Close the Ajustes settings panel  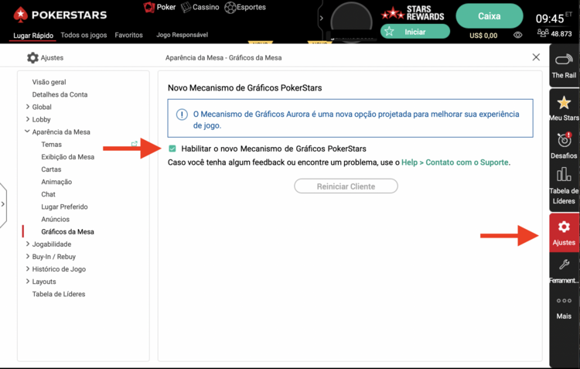click(536, 57)
